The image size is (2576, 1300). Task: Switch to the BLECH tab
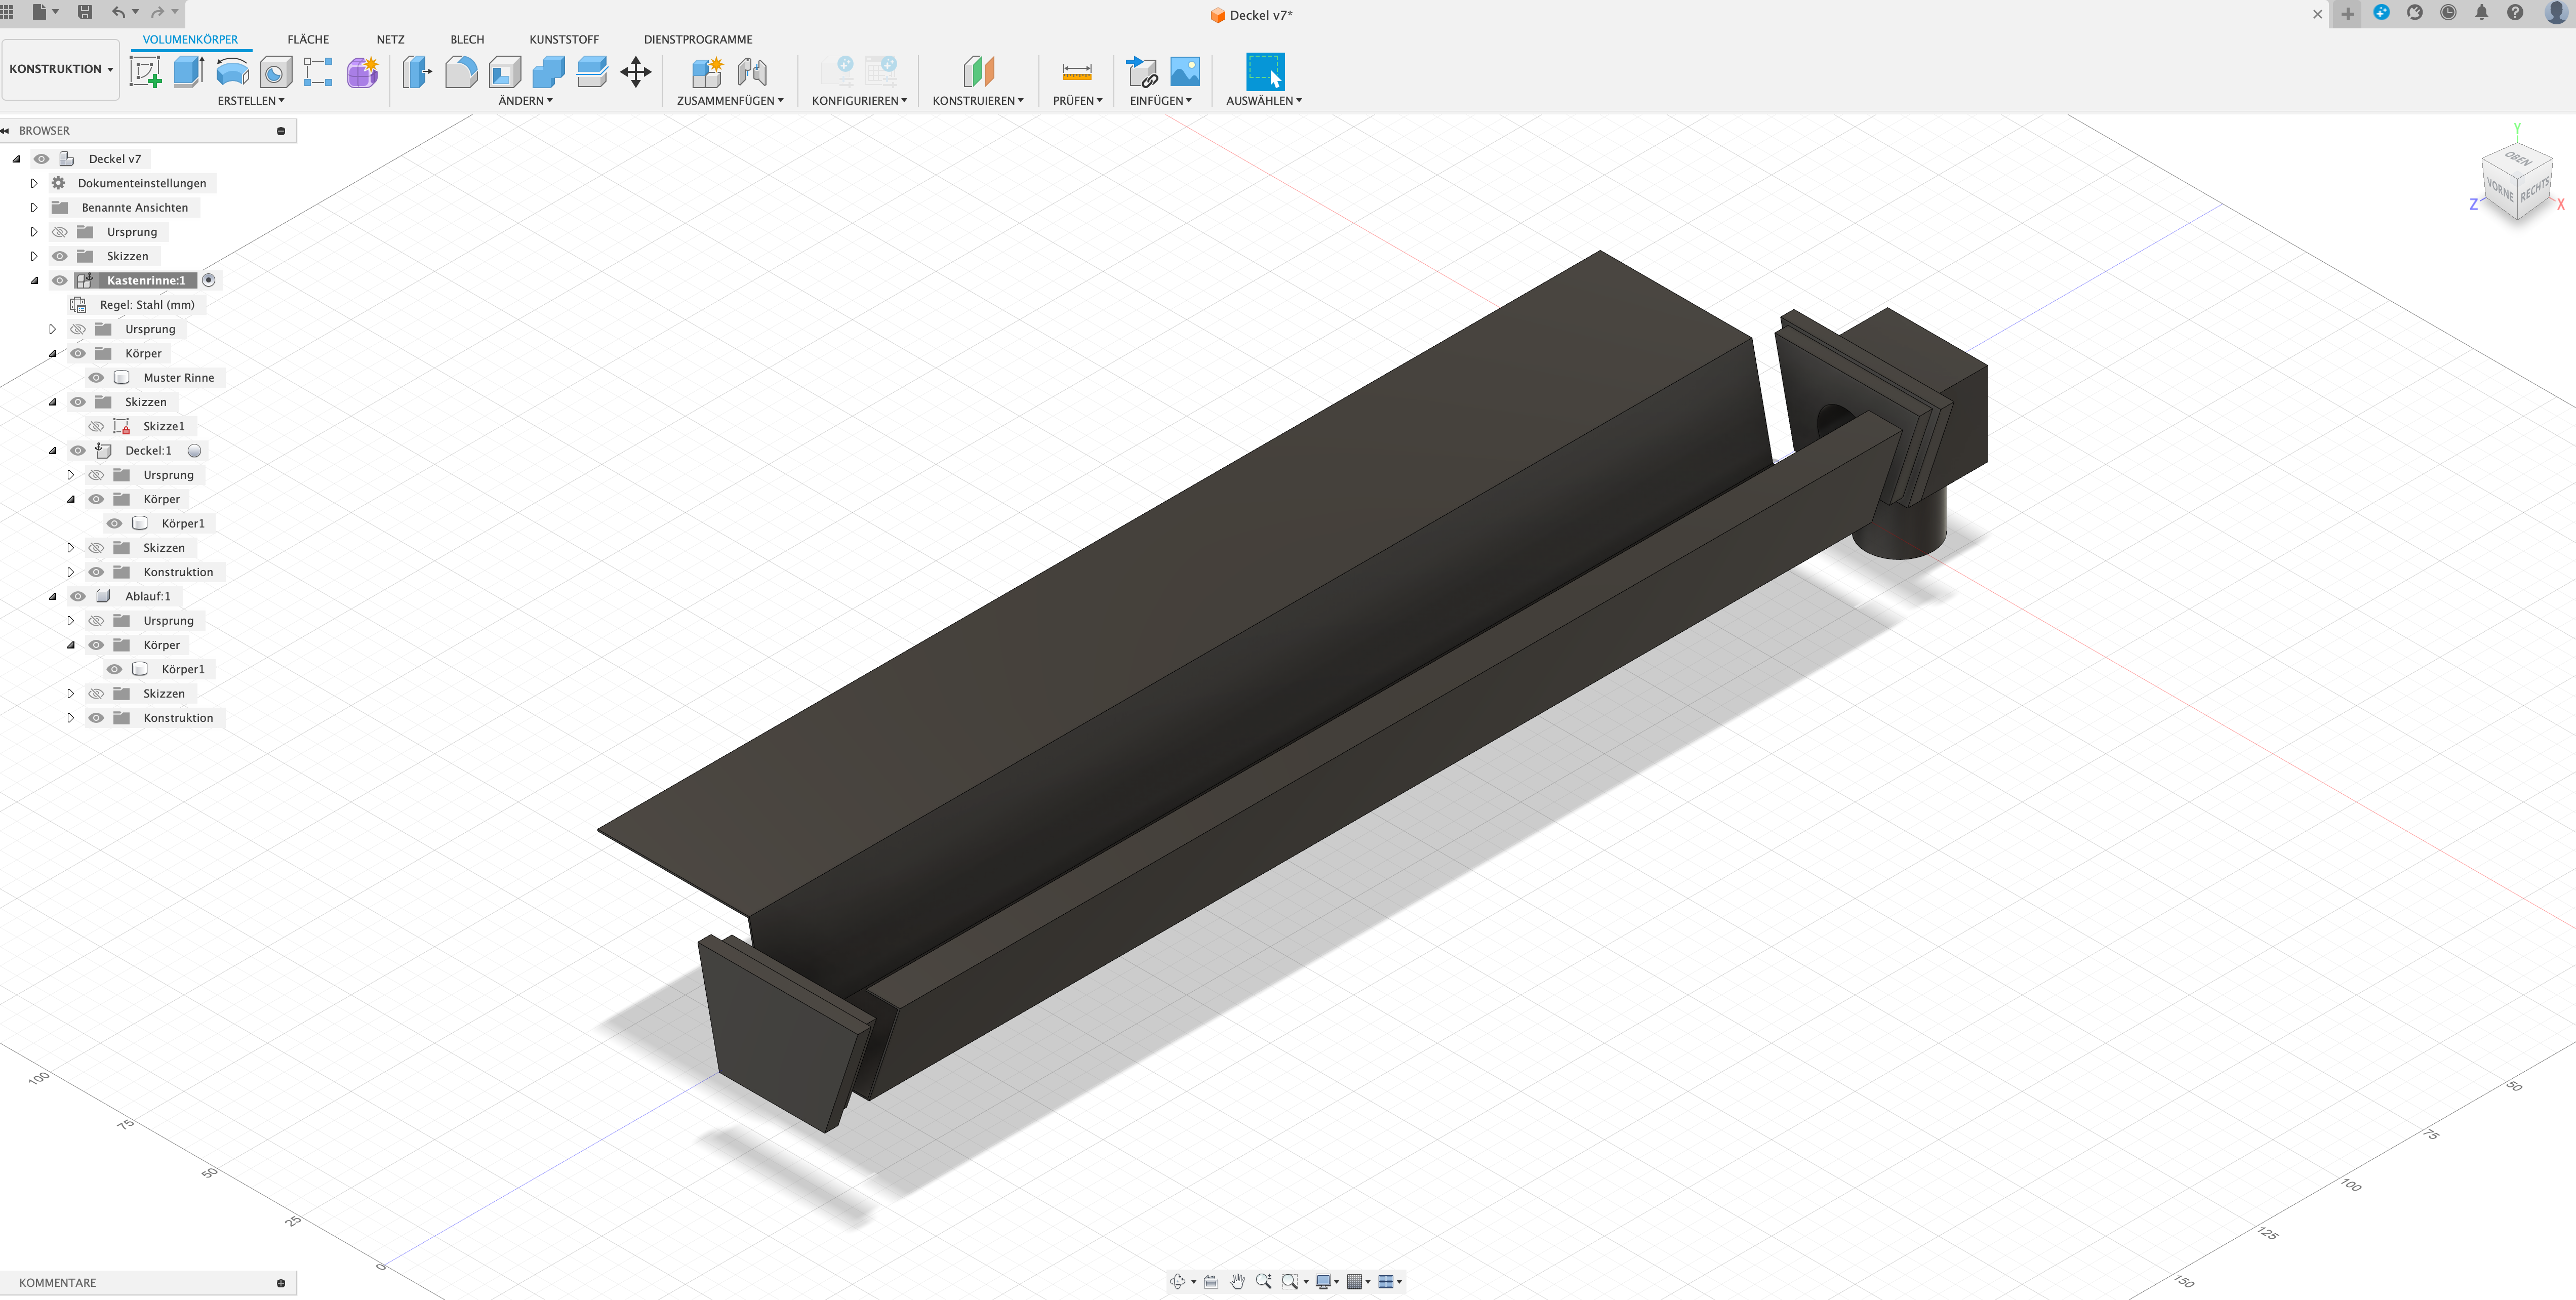467,39
